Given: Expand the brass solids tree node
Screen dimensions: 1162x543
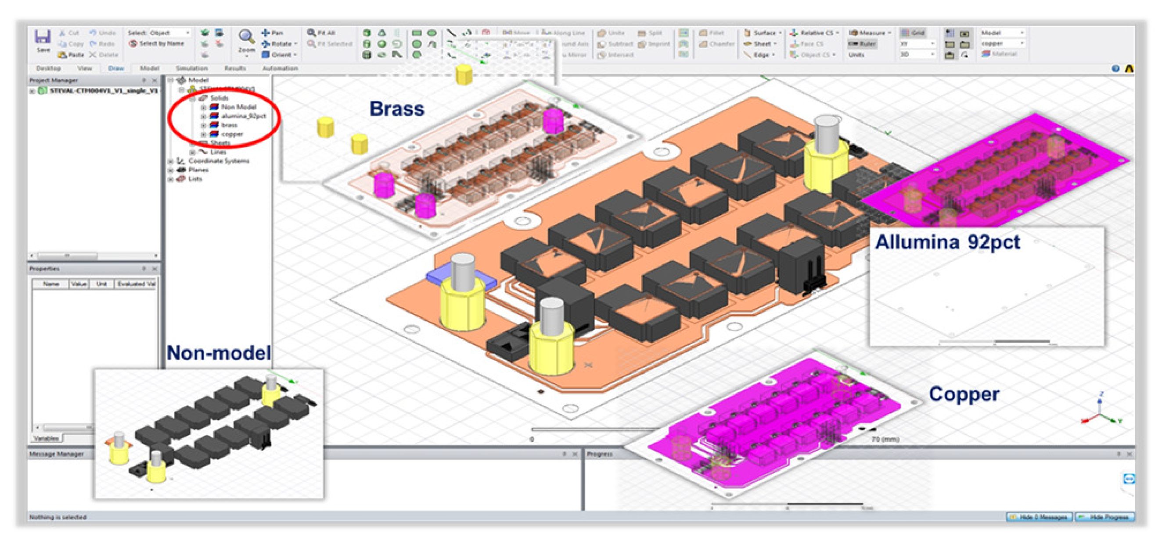Looking at the screenshot, I should point(203,125).
